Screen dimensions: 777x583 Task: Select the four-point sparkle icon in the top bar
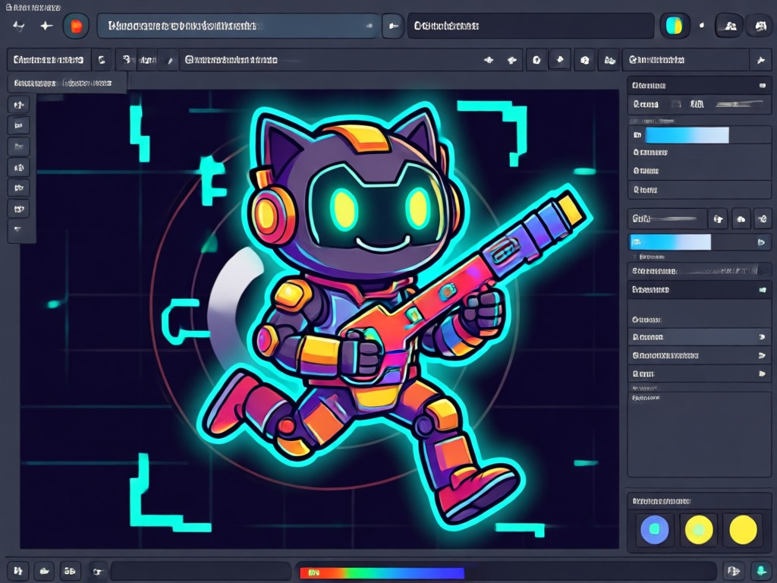46,26
